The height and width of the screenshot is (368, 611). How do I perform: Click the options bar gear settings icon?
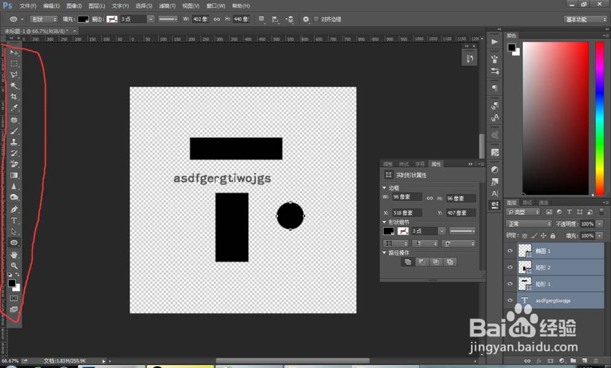pos(306,19)
